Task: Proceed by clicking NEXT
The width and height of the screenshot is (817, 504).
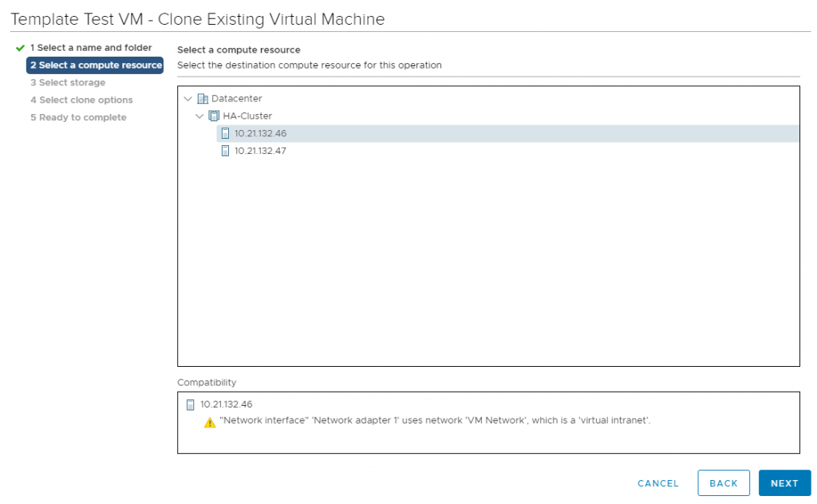Action: click(784, 482)
